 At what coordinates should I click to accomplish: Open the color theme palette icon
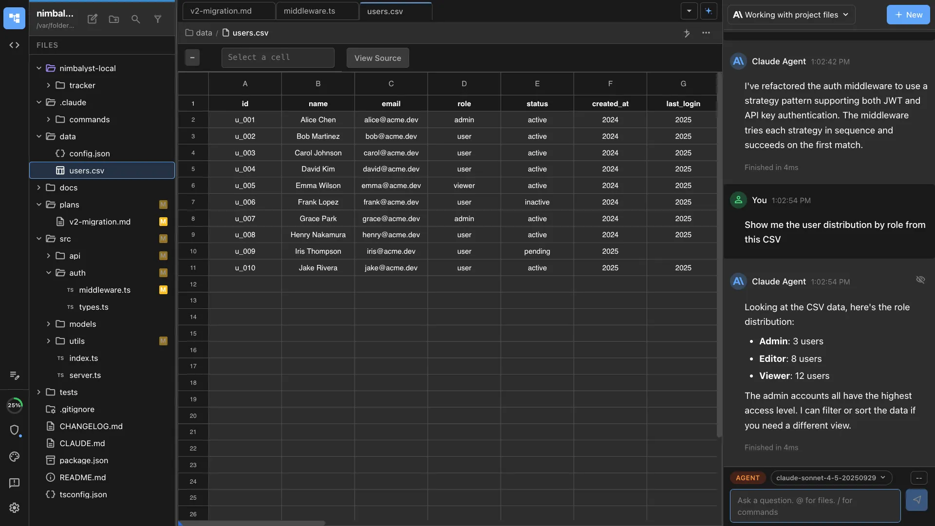coord(14,457)
